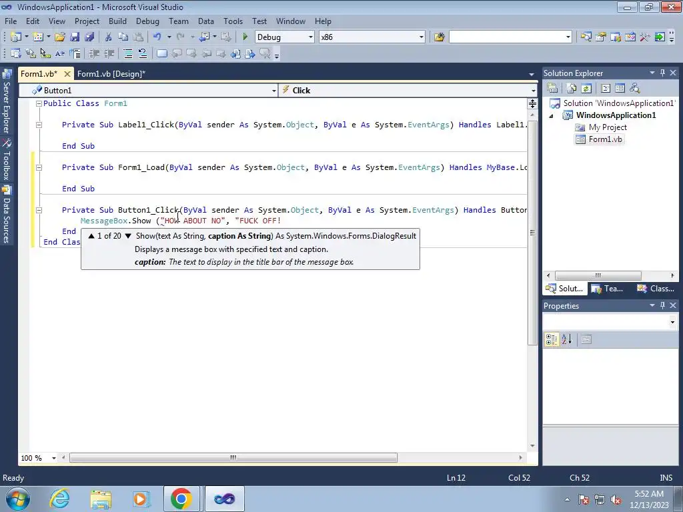Click the Show All Files icon in Solution Explorer
Image resolution: width=683 pixels, height=512 pixels.
pos(572,89)
